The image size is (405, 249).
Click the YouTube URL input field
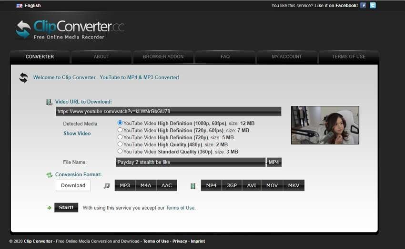[x=168, y=112]
